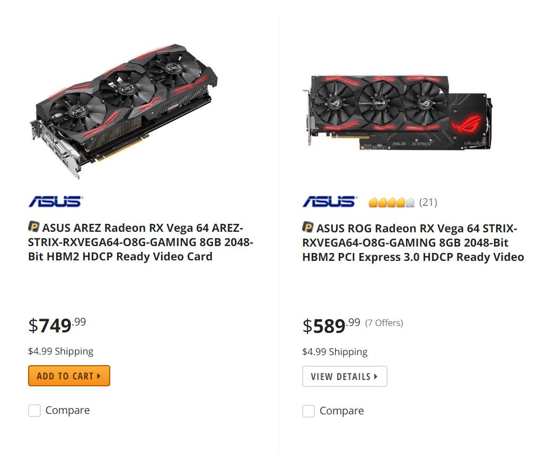This screenshot has width=537, height=453.
Task: Open the (7 Offers) link
Action: click(384, 323)
